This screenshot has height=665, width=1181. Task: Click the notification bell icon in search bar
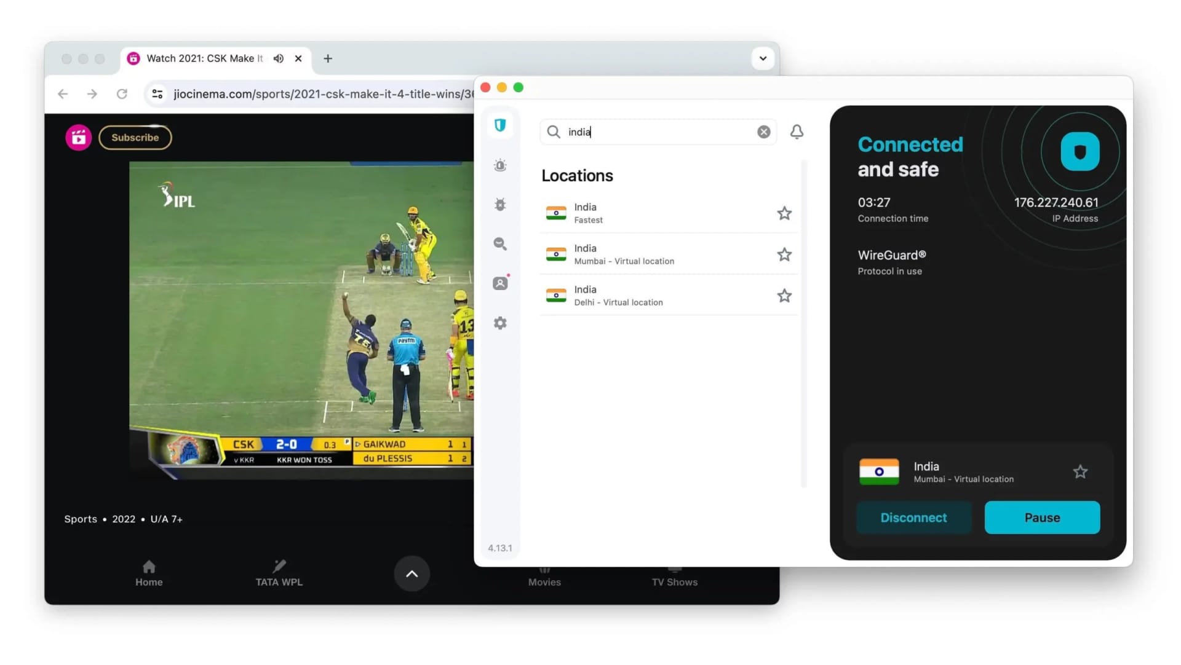pos(797,132)
